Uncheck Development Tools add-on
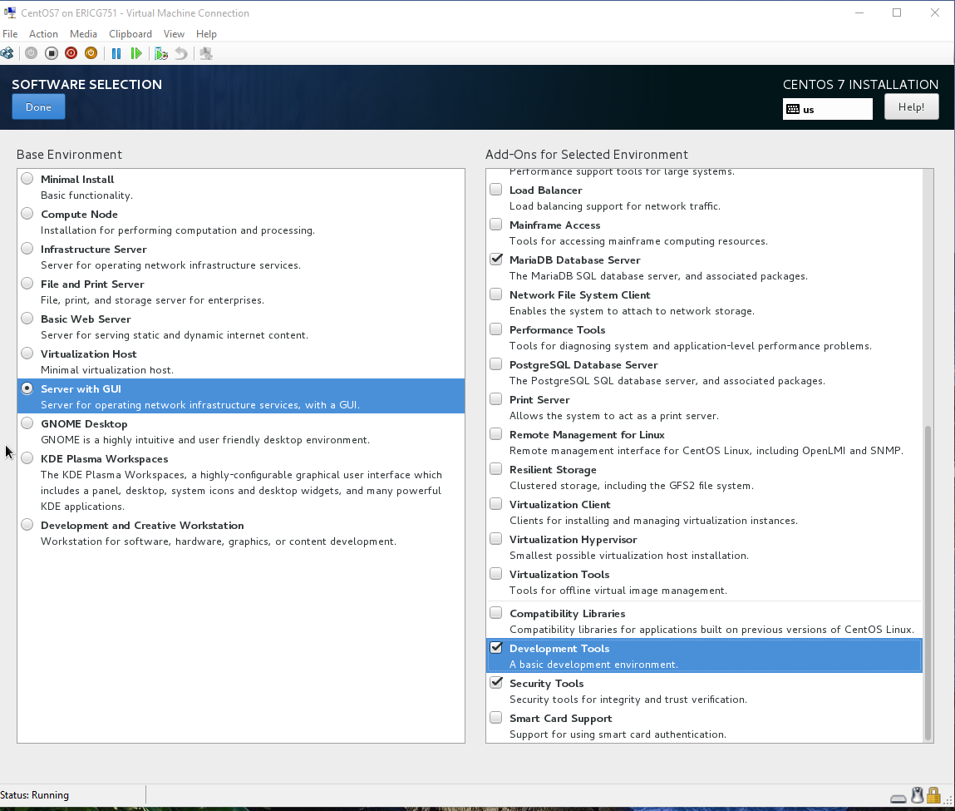955x811 pixels. pyautogui.click(x=496, y=648)
